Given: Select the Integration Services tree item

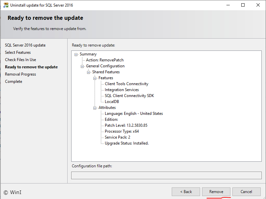Looking at the screenshot, I should click(121, 89).
